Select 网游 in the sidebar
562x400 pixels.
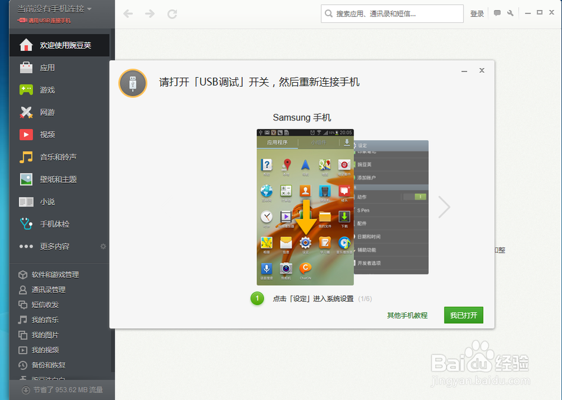(47, 113)
